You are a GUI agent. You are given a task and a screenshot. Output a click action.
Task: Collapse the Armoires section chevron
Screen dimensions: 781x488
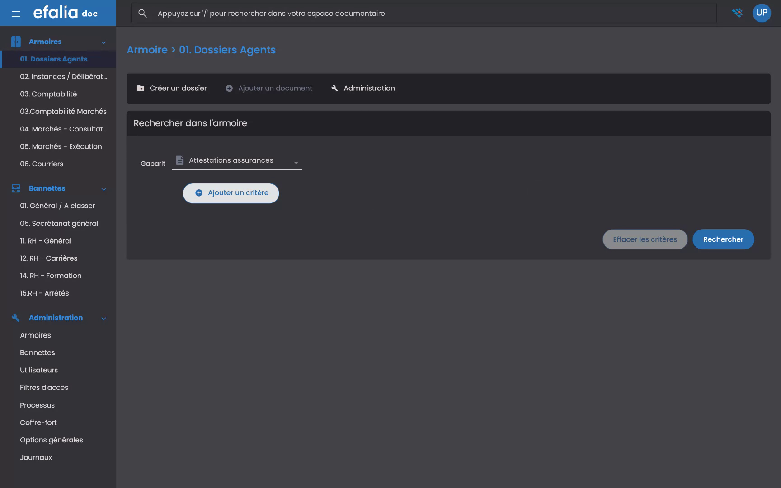click(x=104, y=42)
